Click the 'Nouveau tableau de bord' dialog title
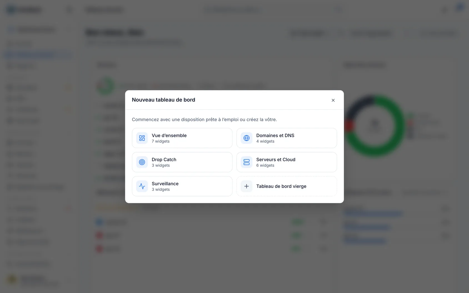 coord(163,100)
